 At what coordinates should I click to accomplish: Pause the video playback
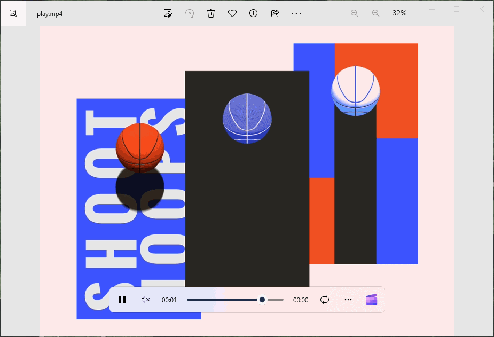(122, 300)
